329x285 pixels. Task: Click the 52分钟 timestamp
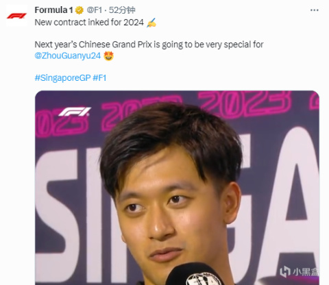tap(122, 10)
